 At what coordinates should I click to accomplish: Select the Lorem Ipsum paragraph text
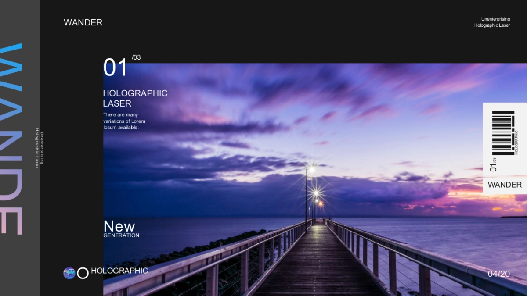[124, 121]
